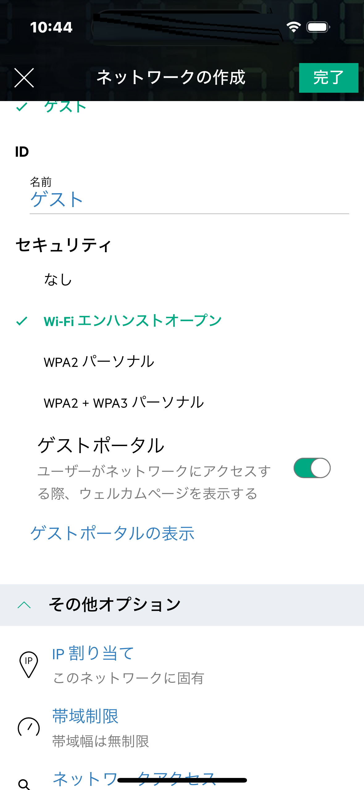Tap the bandwidth gauge icon
The width and height of the screenshot is (364, 790).
(x=29, y=728)
